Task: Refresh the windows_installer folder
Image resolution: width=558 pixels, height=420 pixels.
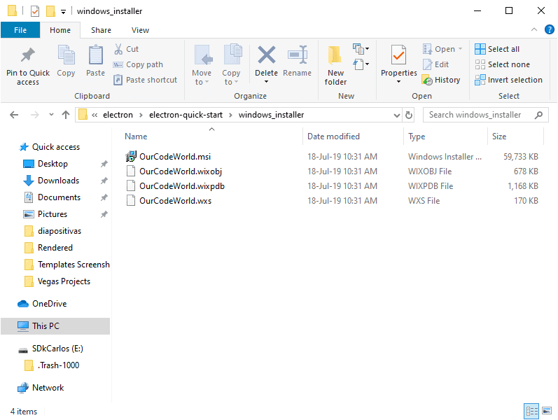Action: point(409,115)
